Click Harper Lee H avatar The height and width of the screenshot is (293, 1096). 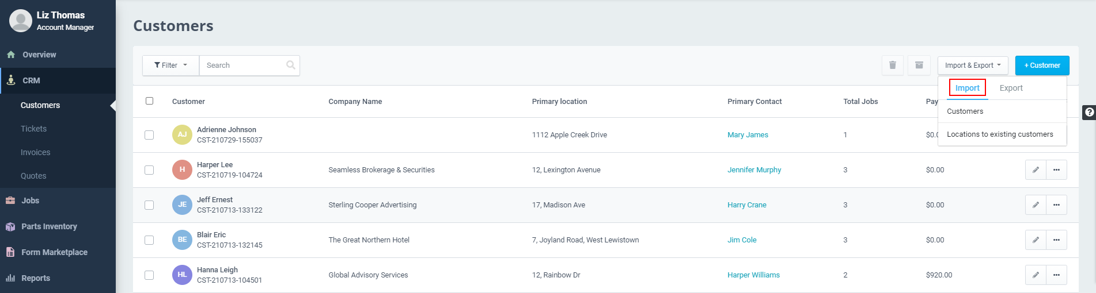pos(182,169)
